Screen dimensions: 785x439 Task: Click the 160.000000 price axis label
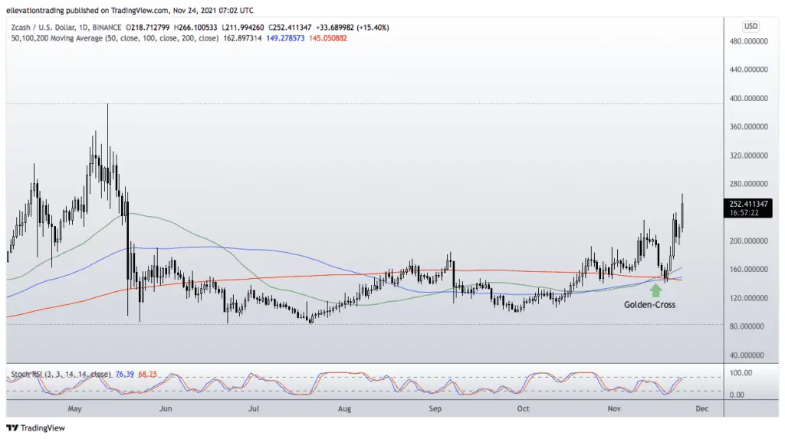[748, 270]
